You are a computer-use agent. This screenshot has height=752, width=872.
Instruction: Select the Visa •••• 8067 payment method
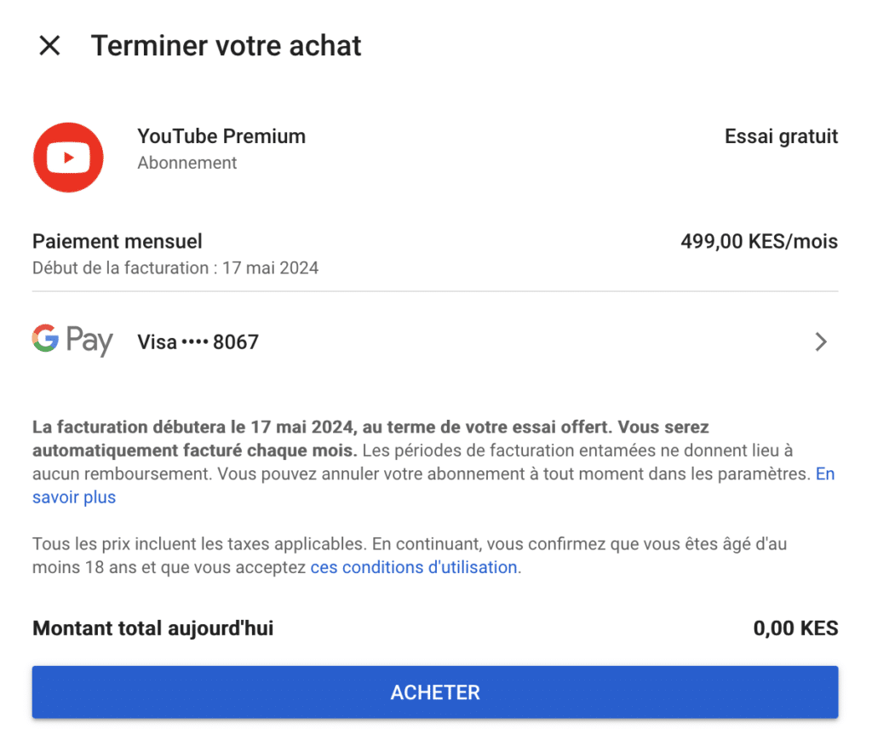click(x=198, y=342)
